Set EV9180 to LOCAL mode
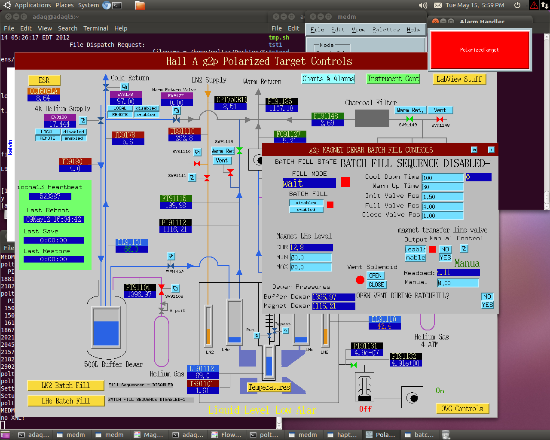Screen dimensions: 550x440 (47, 132)
